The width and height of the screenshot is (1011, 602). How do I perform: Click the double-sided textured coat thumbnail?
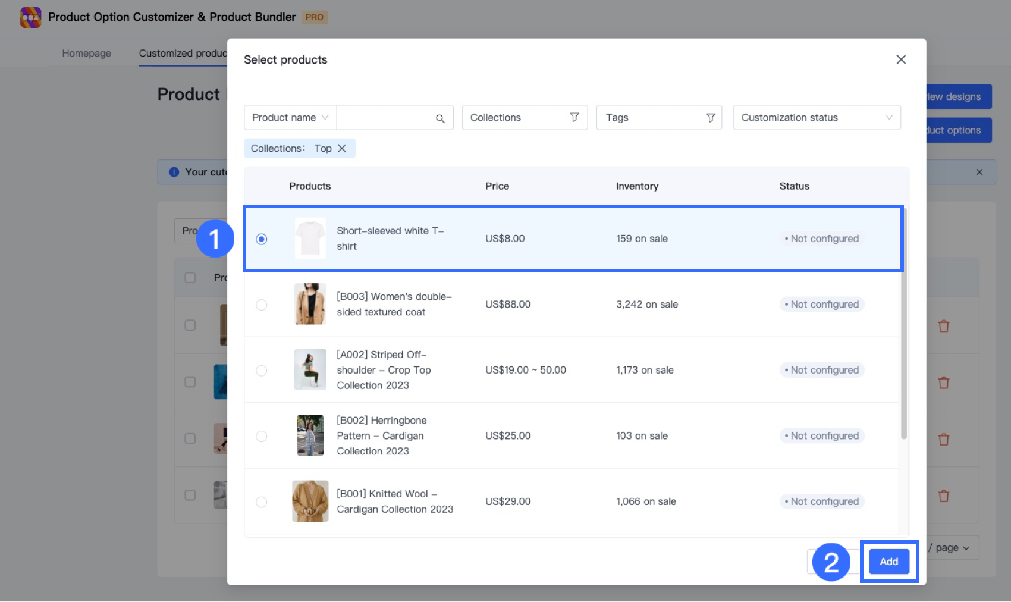(x=310, y=304)
